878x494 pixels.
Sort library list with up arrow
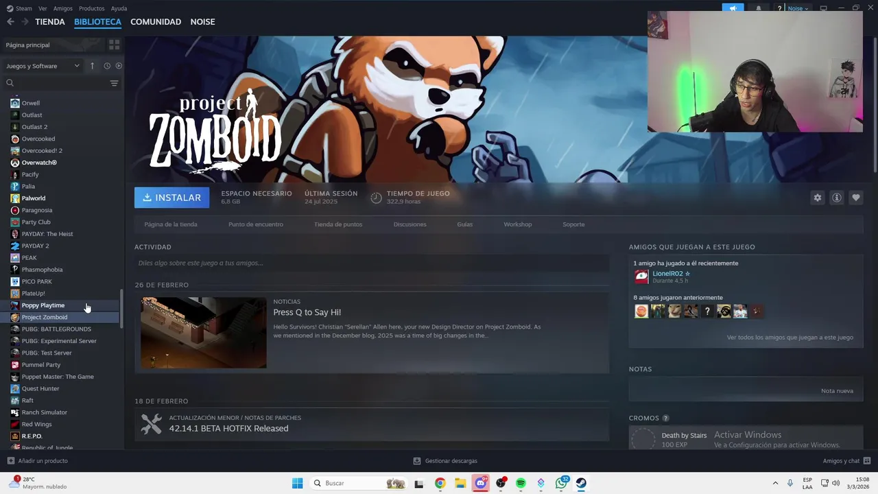pyautogui.click(x=92, y=66)
